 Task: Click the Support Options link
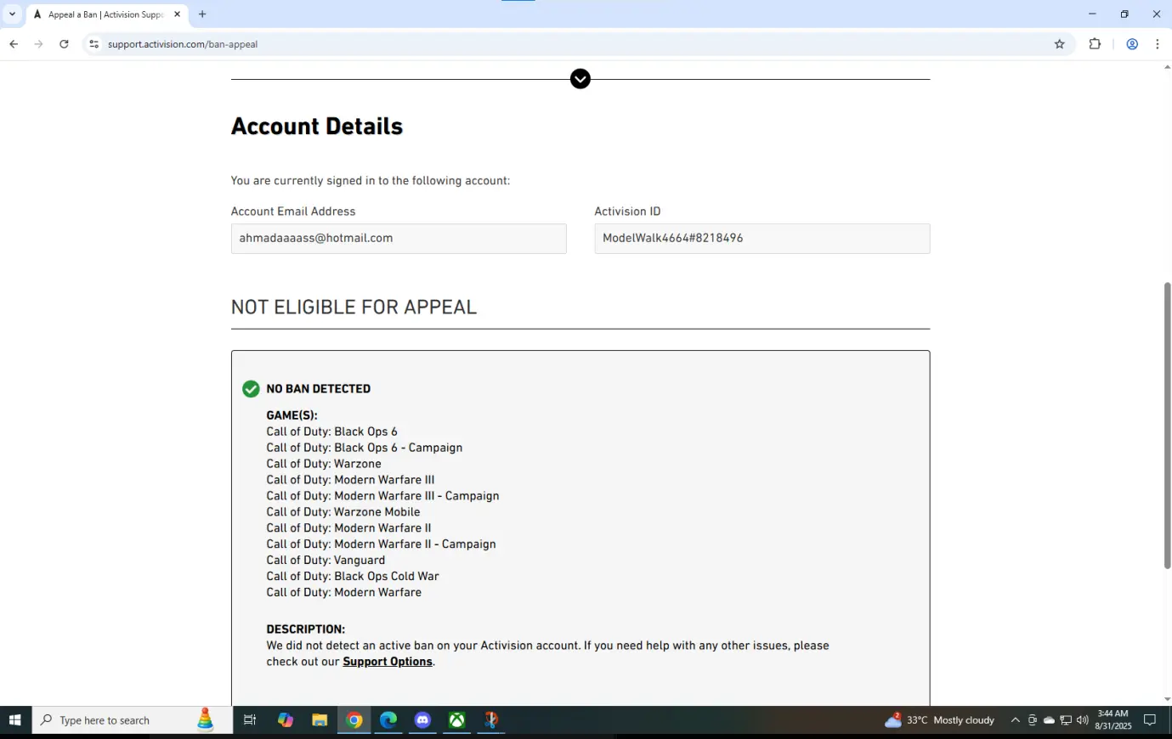click(x=388, y=662)
